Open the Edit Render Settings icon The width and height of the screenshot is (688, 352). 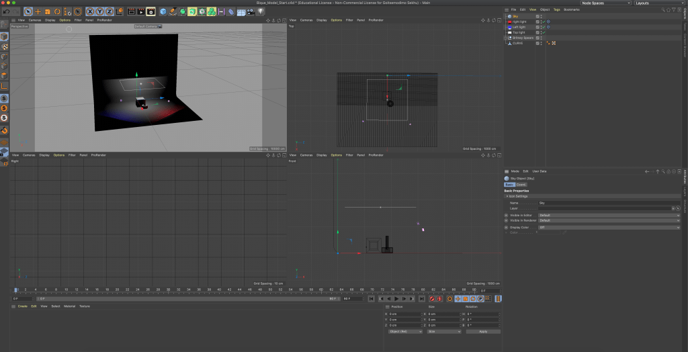[151, 11]
